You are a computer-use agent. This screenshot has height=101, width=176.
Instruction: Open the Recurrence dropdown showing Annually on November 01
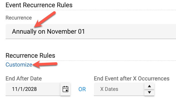[91, 32]
